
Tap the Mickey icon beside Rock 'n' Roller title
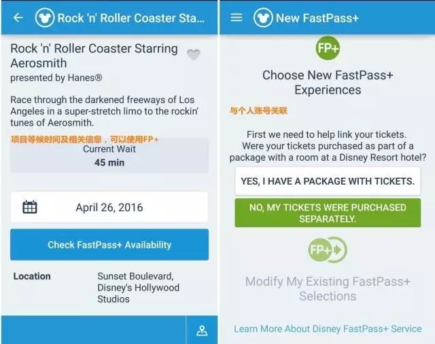point(44,18)
